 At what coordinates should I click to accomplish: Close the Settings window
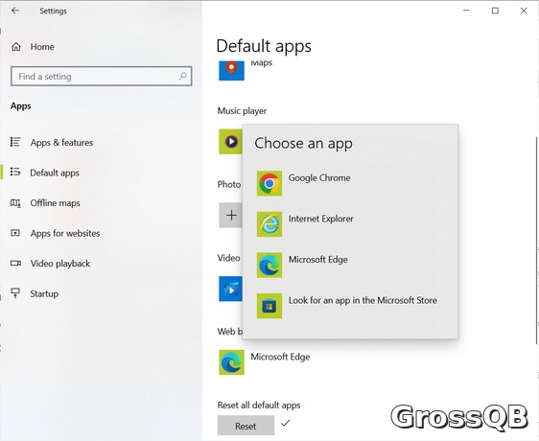(524, 11)
